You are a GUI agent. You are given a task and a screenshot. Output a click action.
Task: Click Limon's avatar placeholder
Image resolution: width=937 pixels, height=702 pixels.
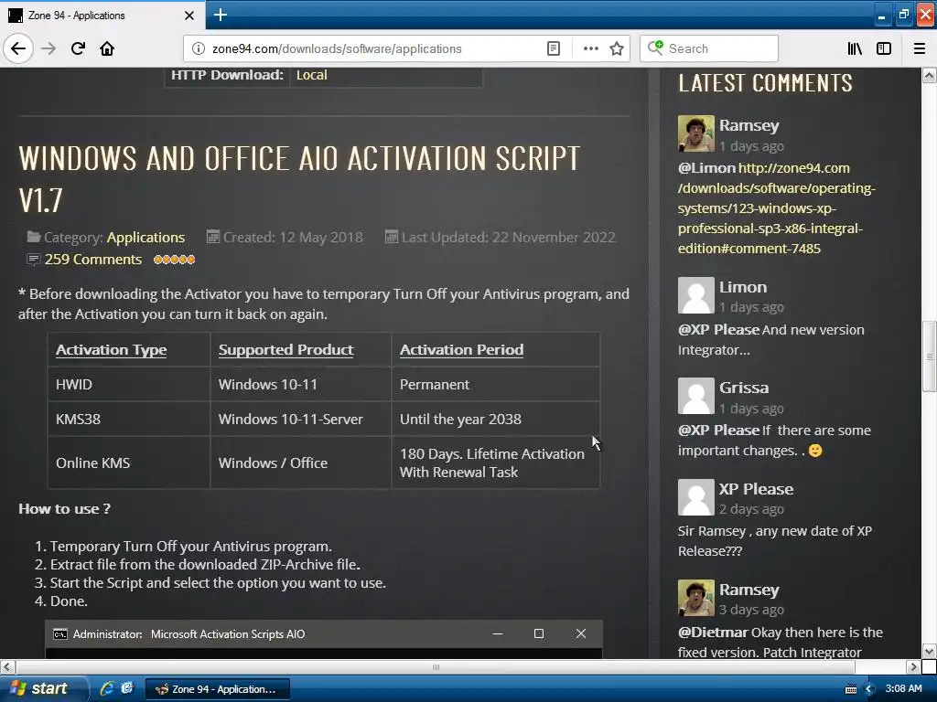(x=695, y=295)
